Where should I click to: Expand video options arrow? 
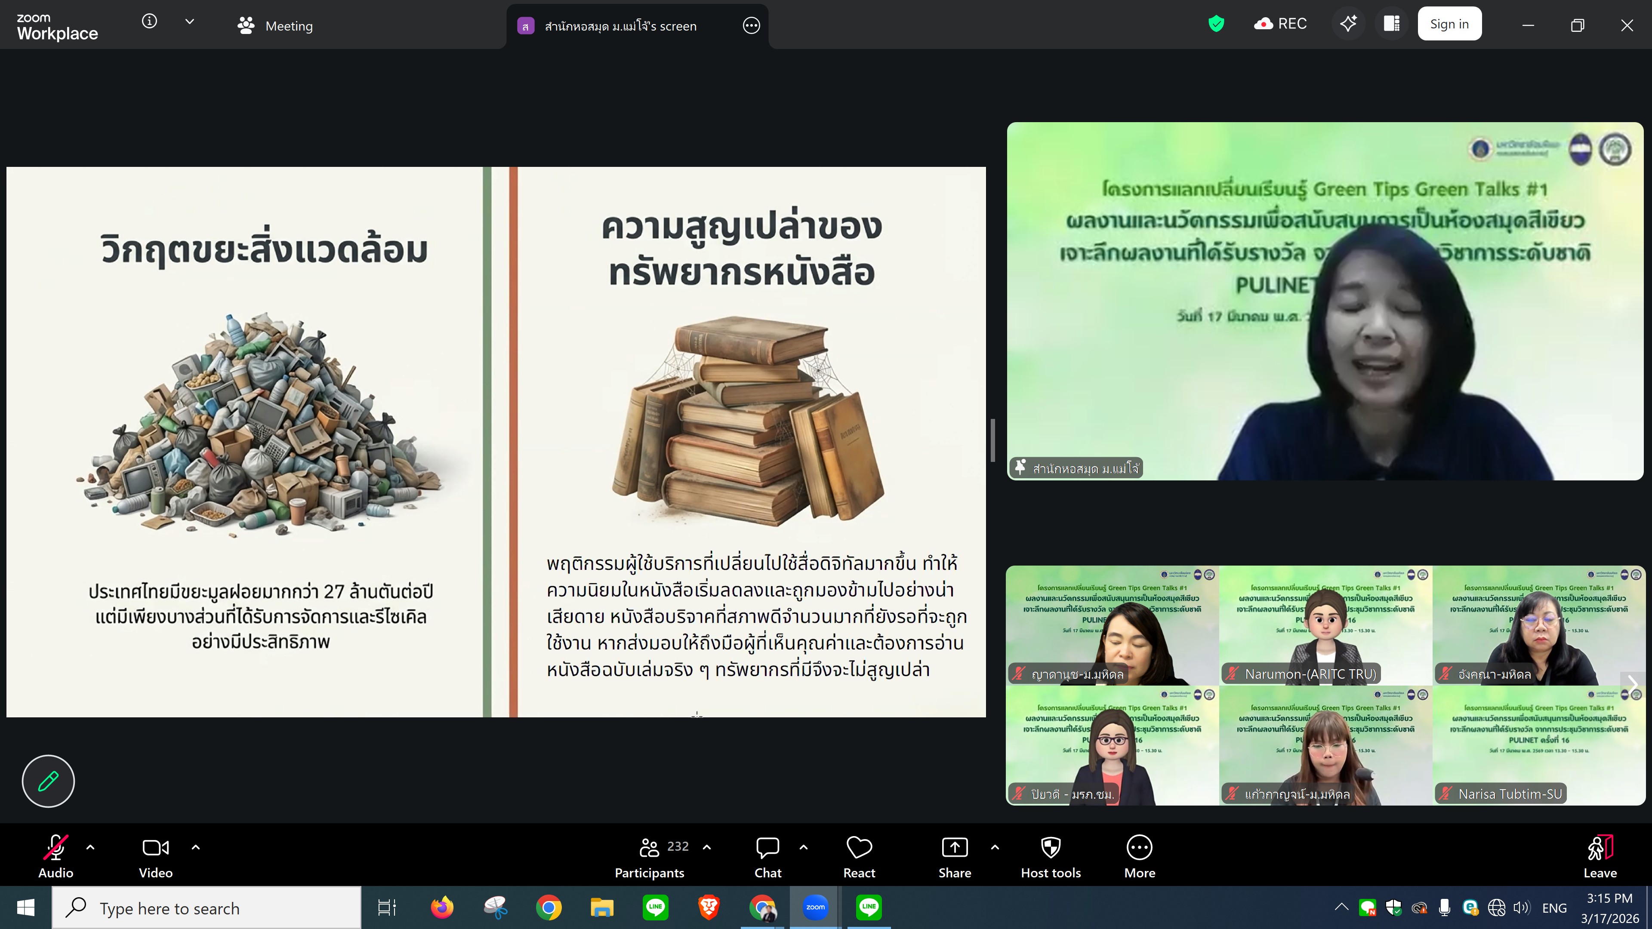pyautogui.click(x=196, y=848)
